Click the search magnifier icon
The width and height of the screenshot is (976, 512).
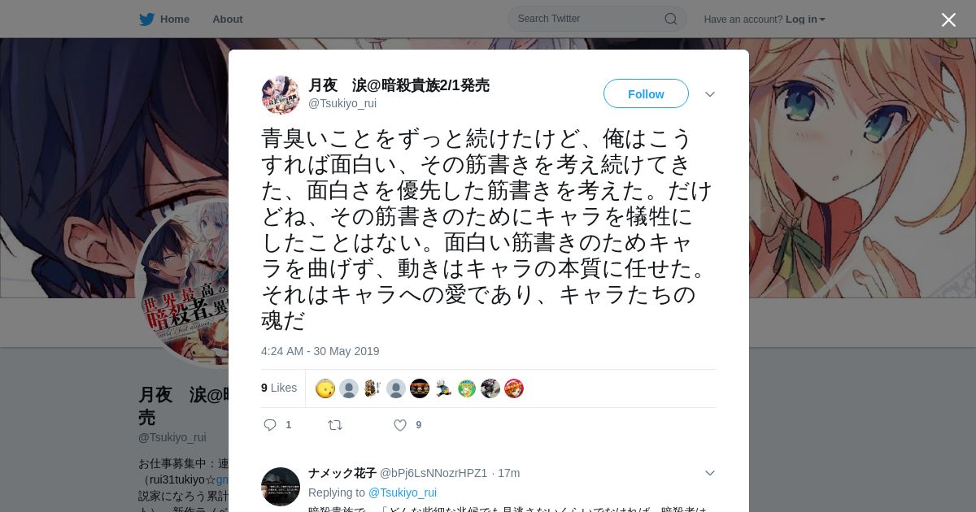pos(671,19)
